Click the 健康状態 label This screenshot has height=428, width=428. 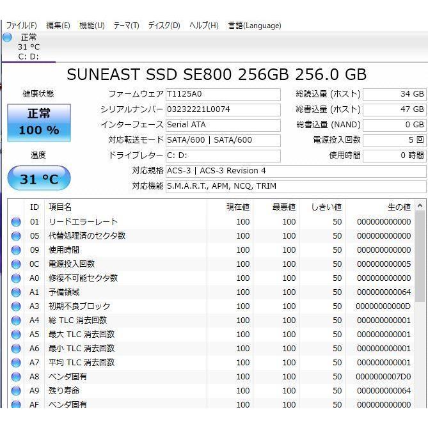(x=38, y=94)
